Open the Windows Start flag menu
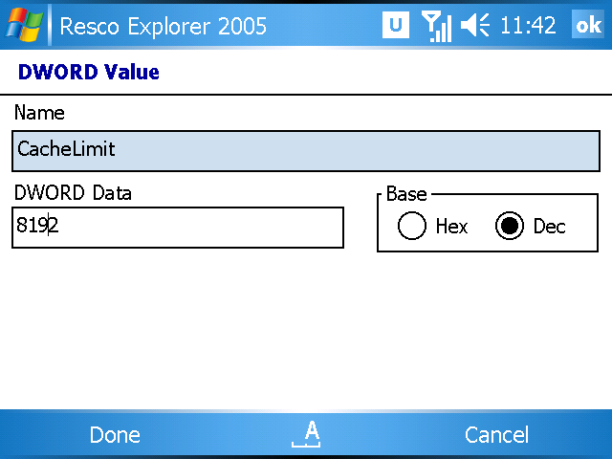Image resolution: width=612 pixels, height=459 pixels. pos(24,26)
